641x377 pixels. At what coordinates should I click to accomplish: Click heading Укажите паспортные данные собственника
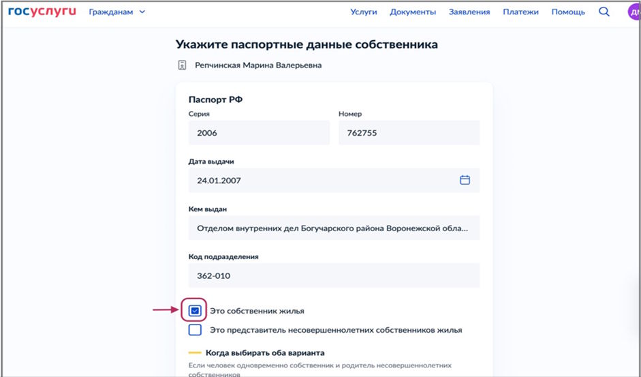point(307,44)
